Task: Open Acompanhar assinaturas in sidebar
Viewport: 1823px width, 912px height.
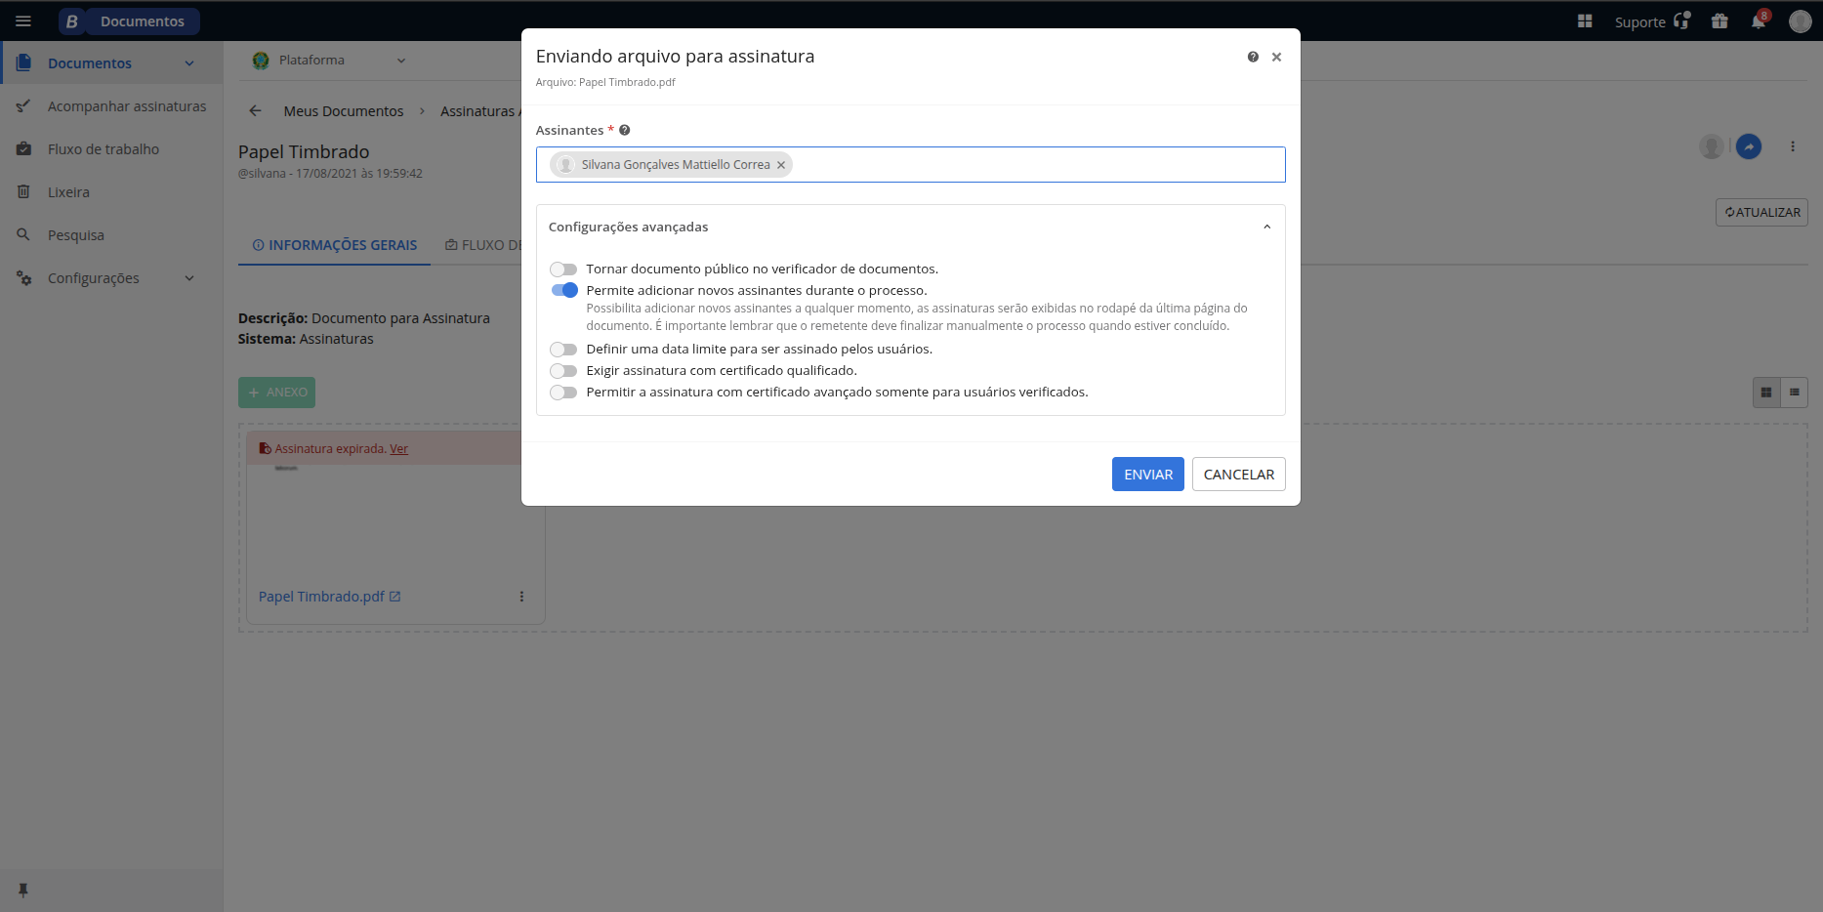Action: click(127, 106)
